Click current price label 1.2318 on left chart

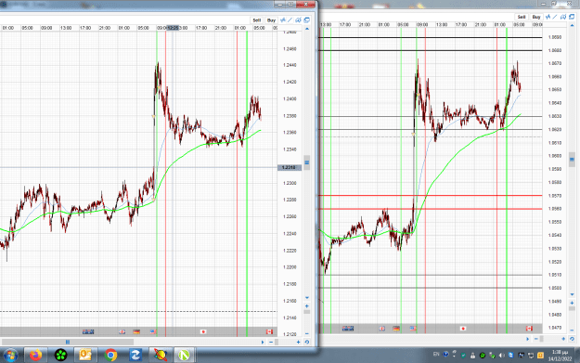290,168
